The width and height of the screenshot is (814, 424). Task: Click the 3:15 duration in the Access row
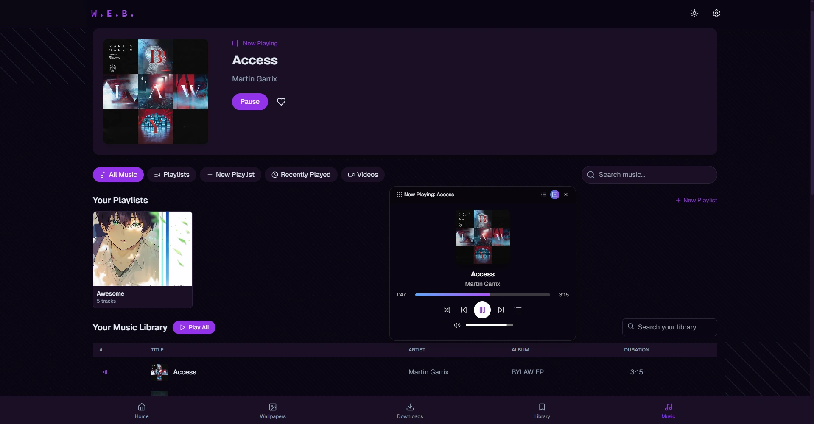click(x=637, y=372)
